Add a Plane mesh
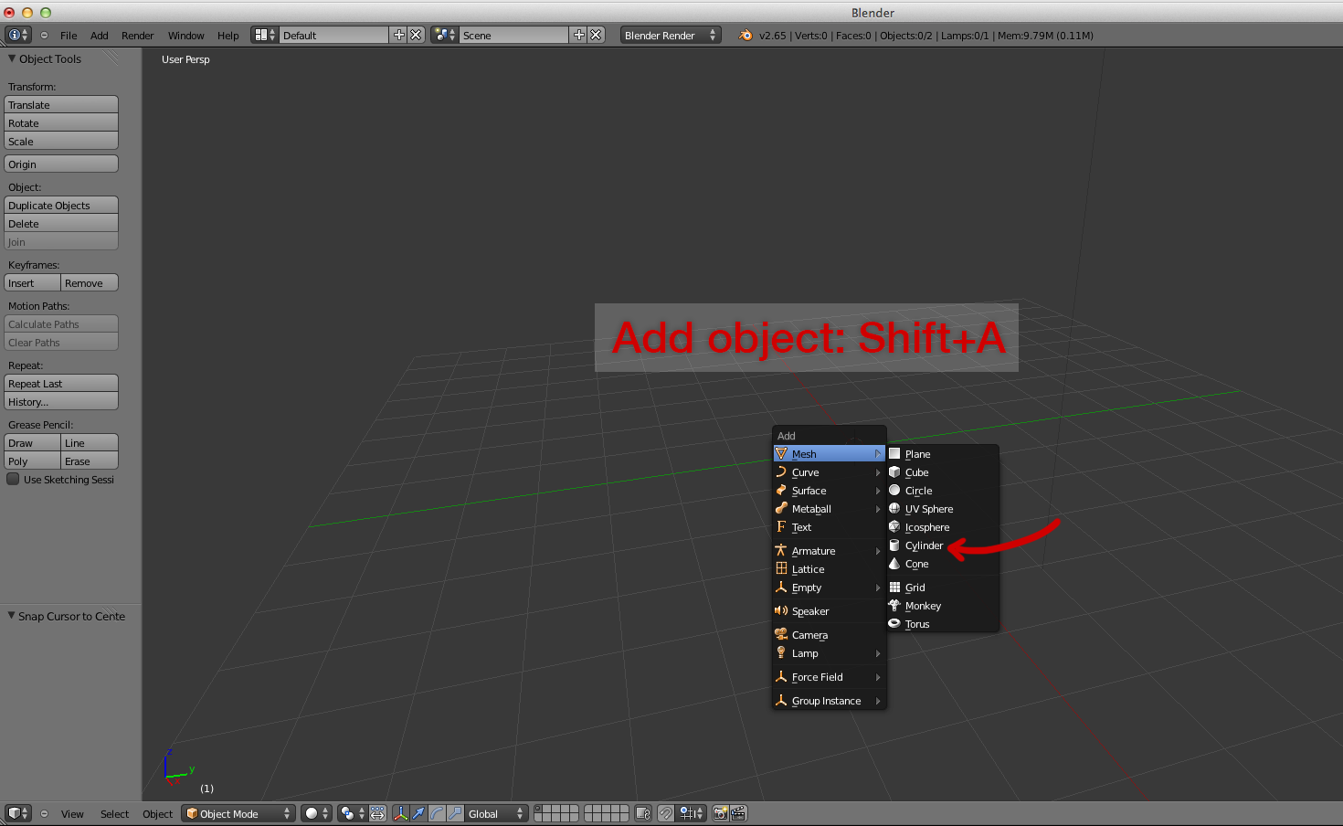Image resolution: width=1343 pixels, height=826 pixels. (x=943, y=454)
